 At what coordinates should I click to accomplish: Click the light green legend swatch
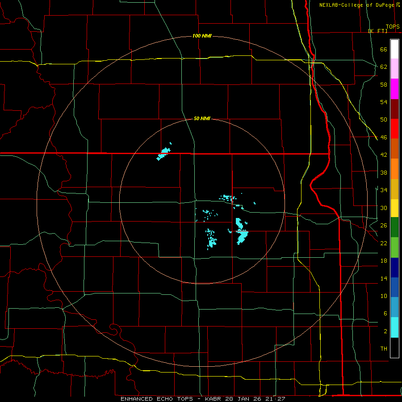[394, 247]
